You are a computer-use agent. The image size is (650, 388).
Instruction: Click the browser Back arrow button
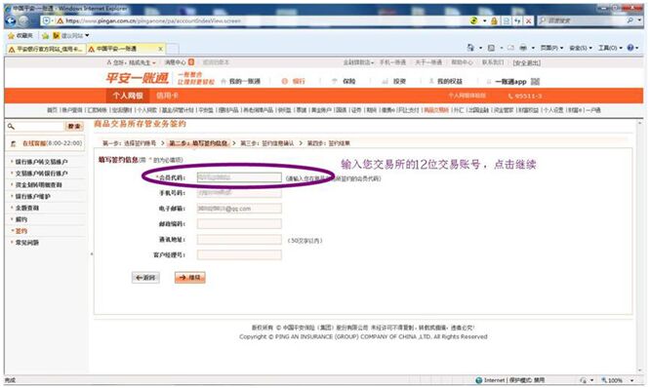pyautogui.click(x=11, y=20)
